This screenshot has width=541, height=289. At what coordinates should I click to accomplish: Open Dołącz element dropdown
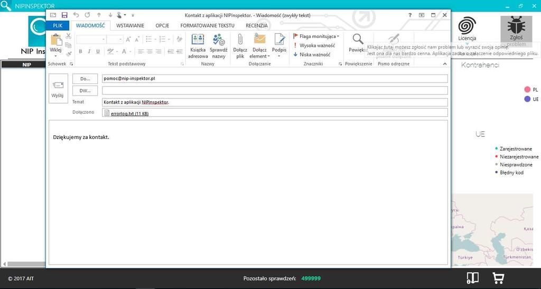(x=259, y=46)
